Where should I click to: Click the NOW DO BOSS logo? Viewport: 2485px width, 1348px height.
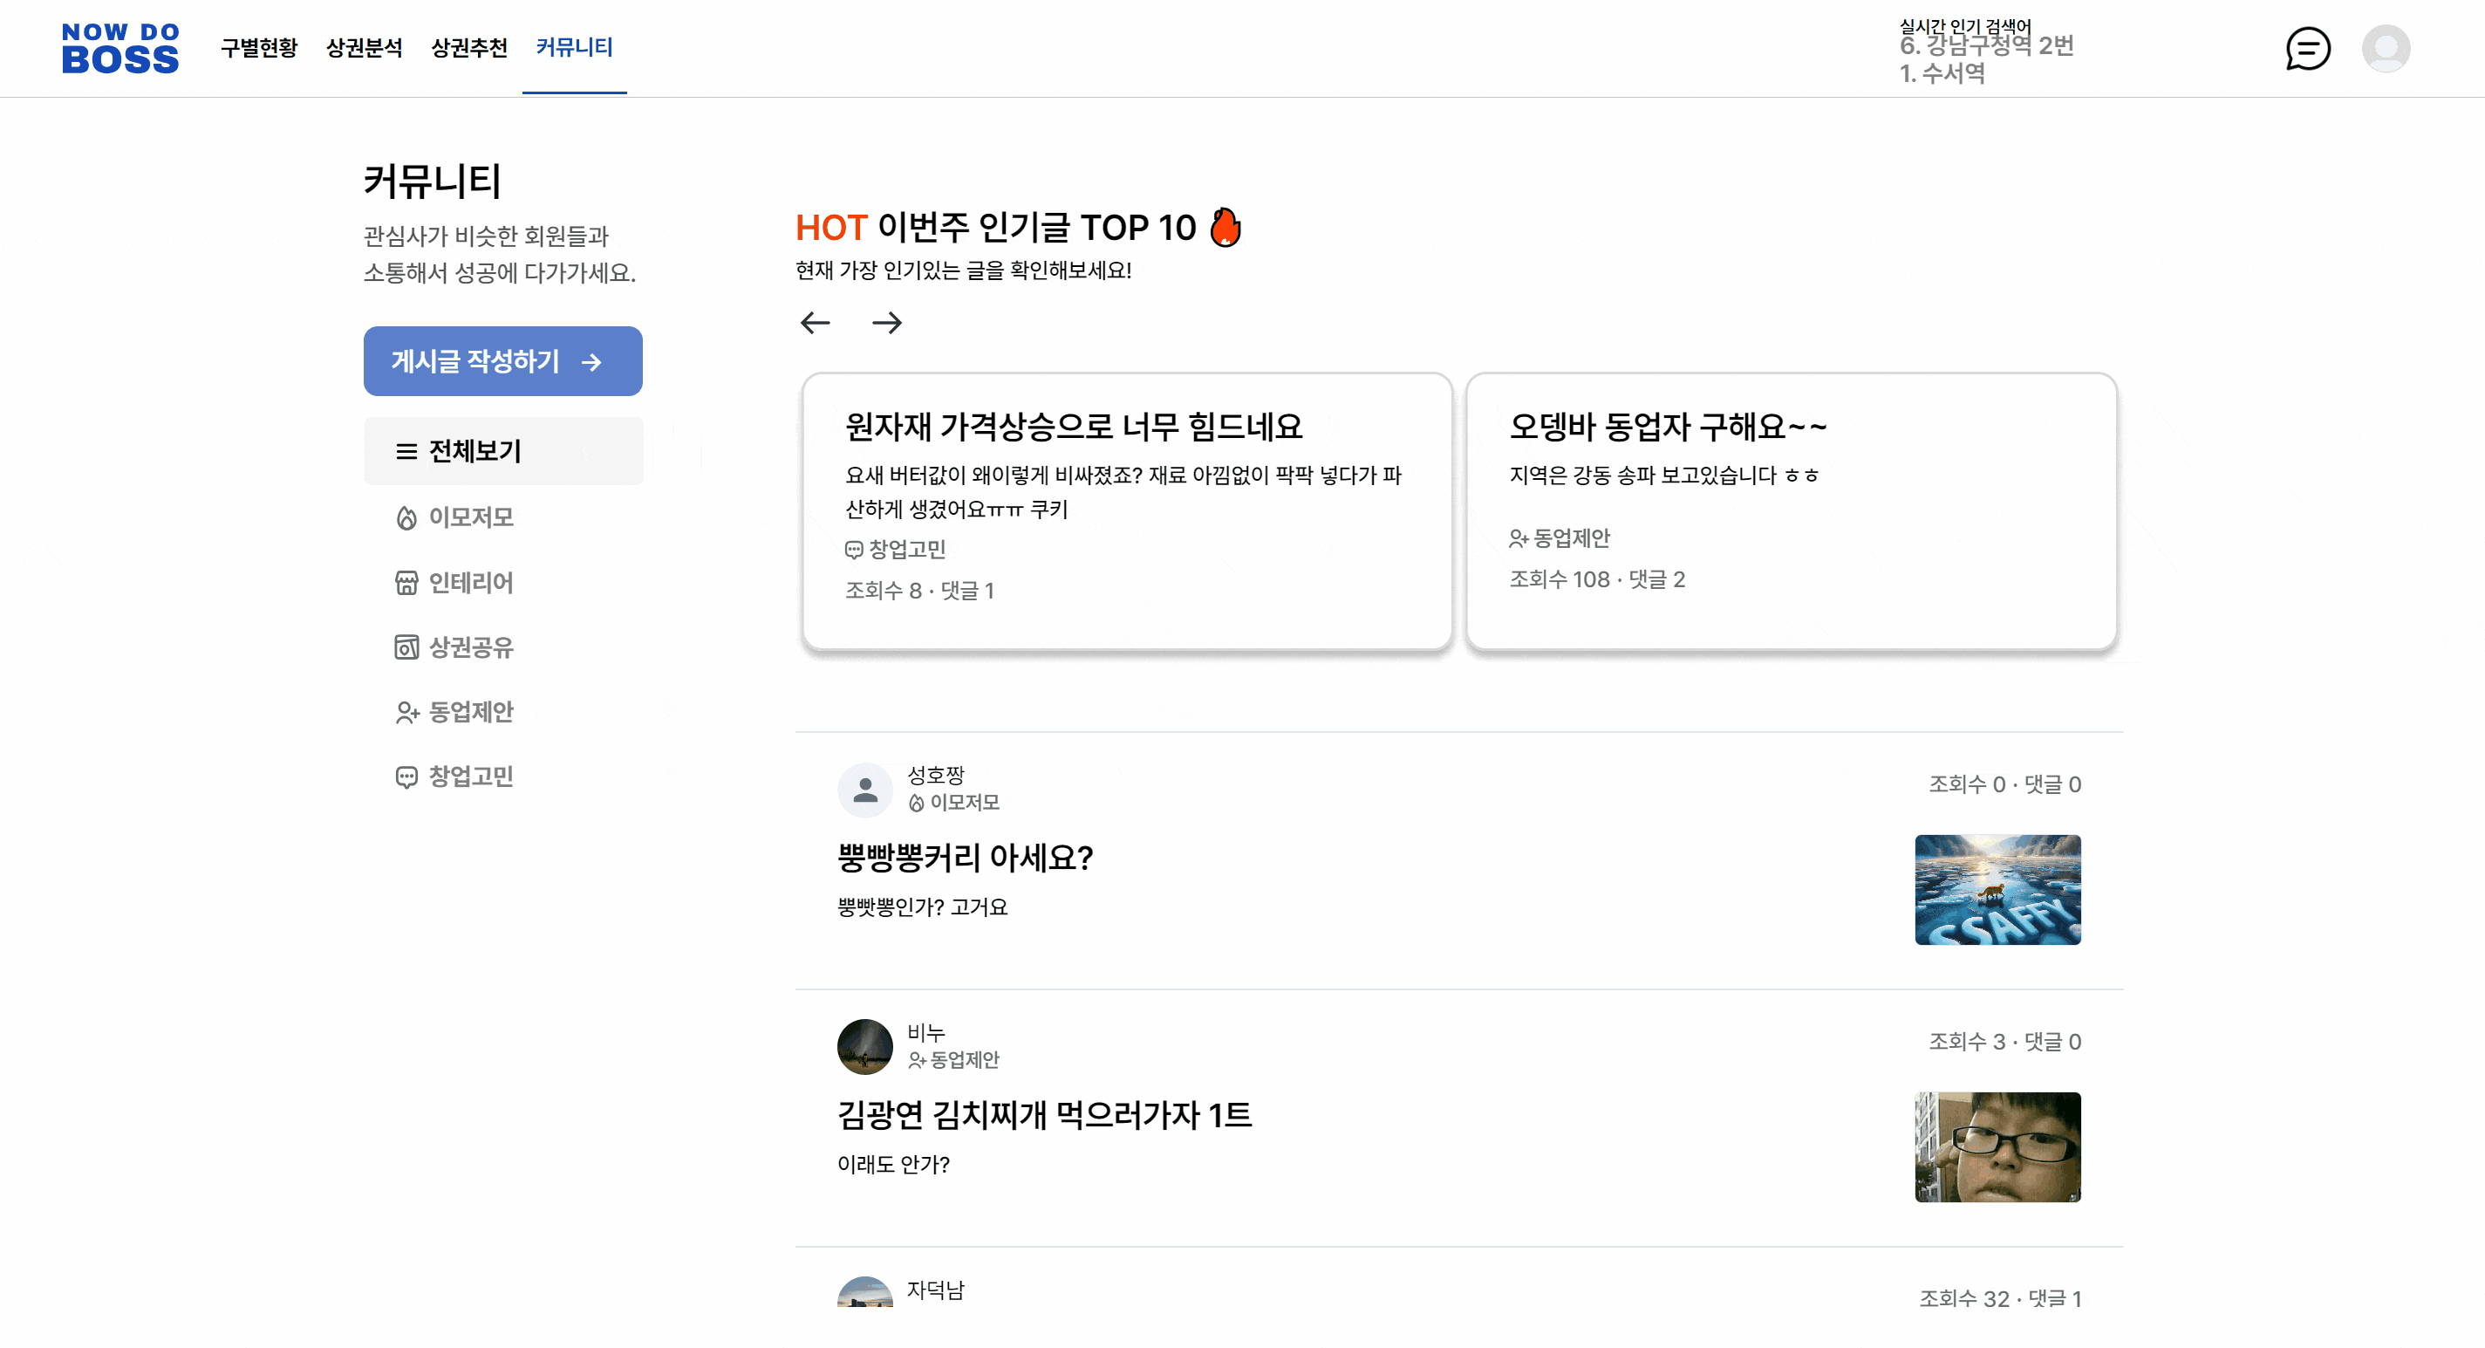(119, 48)
